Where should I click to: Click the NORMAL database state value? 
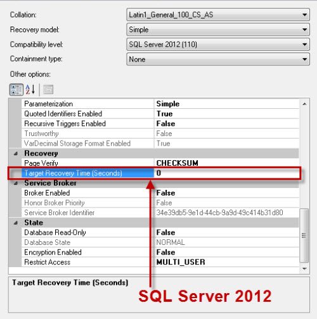coord(171,242)
